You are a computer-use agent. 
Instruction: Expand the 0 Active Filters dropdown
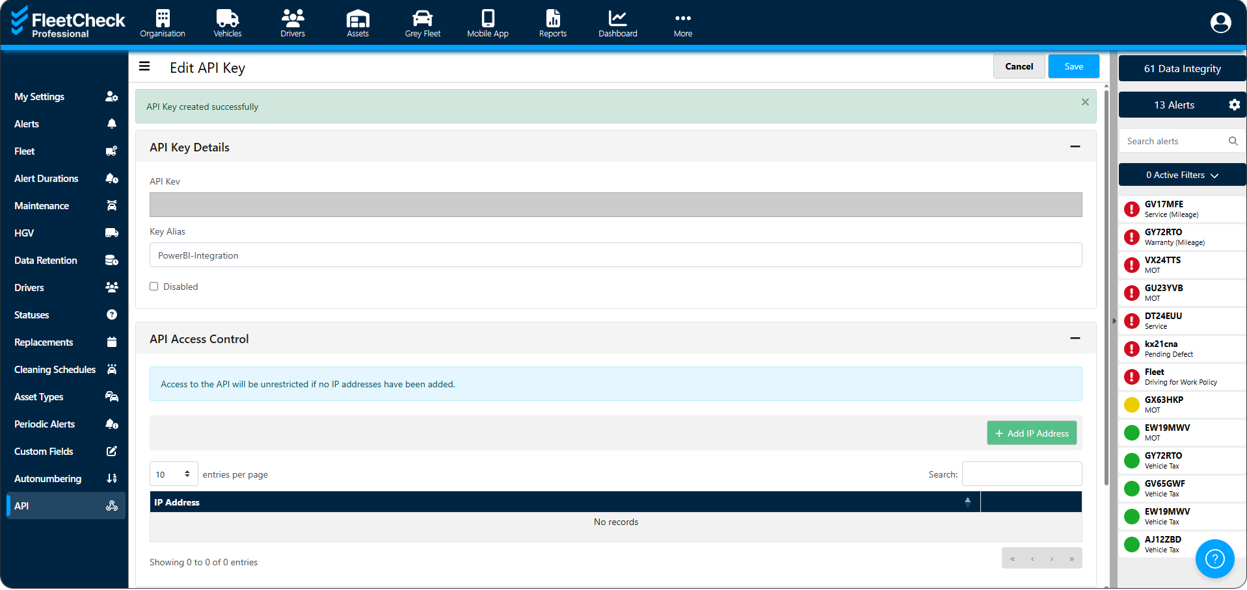(1182, 175)
